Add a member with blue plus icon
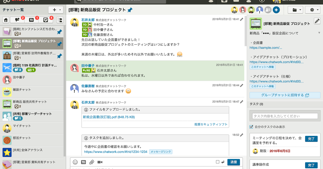This screenshot has height=169, width=323. click(x=276, y=10)
